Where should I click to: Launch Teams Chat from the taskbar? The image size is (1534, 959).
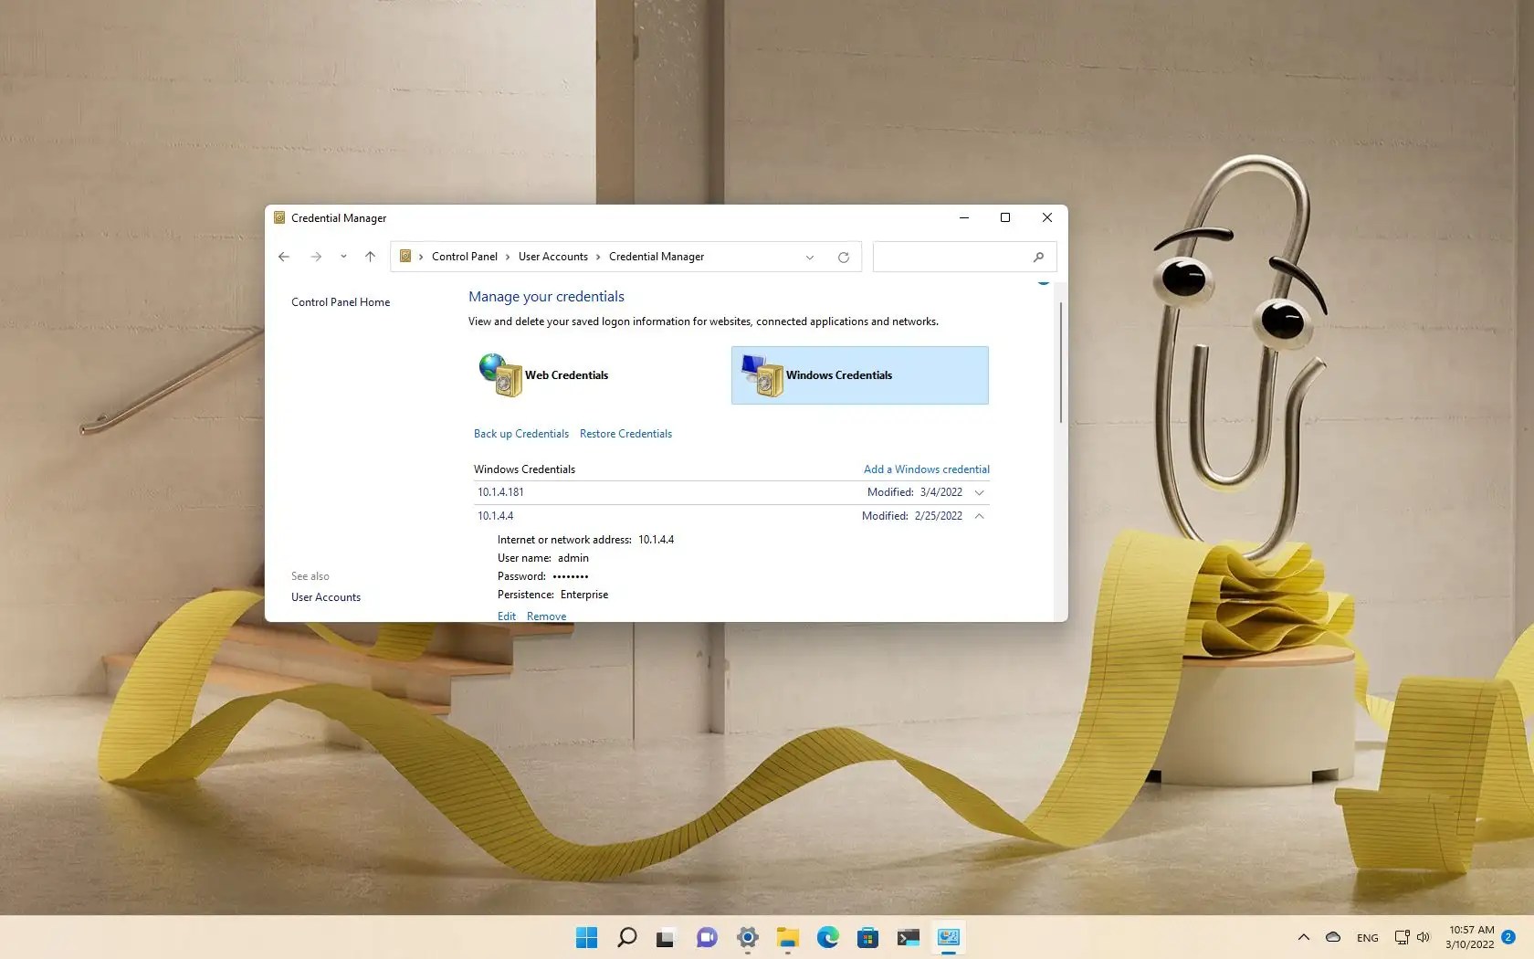click(707, 937)
